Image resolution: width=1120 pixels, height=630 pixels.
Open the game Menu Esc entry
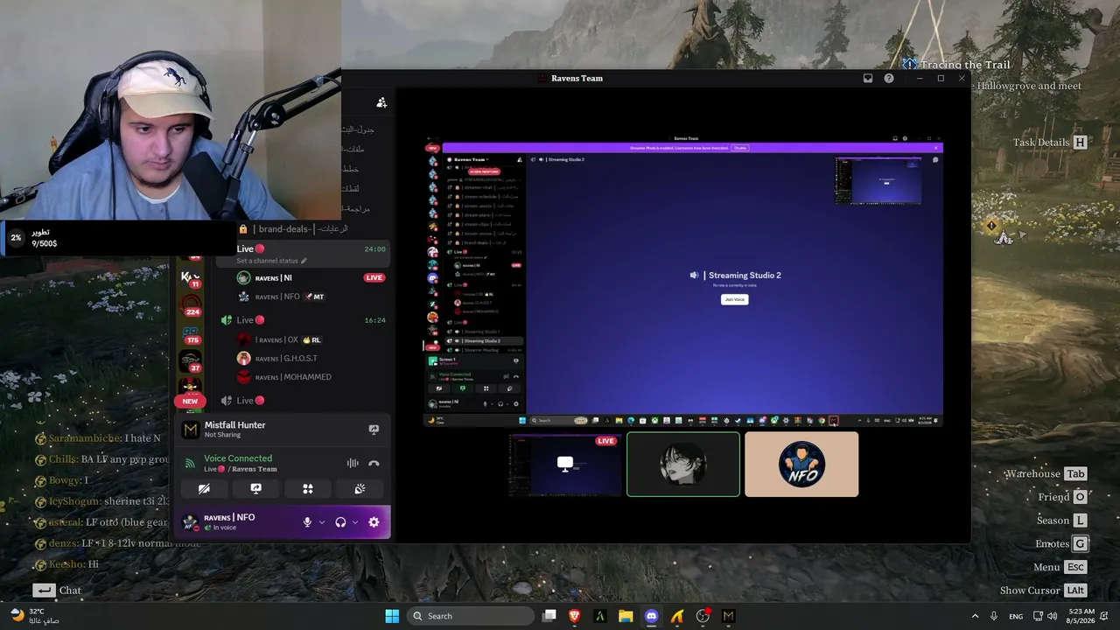pyautogui.click(x=1060, y=567)
